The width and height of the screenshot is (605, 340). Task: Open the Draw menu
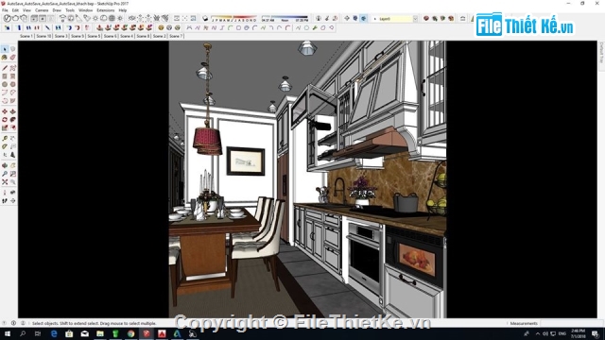tap(57, 10)
